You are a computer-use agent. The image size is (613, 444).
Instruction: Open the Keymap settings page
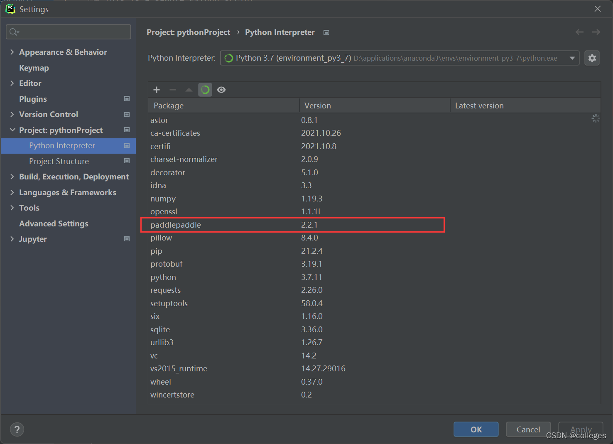[x=34, y=68]
